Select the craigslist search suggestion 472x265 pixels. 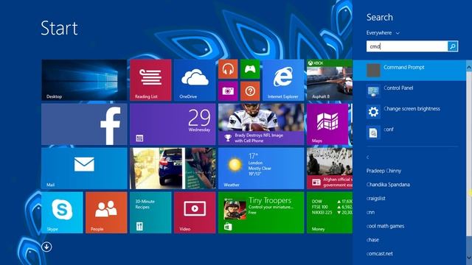coord(376,198)
